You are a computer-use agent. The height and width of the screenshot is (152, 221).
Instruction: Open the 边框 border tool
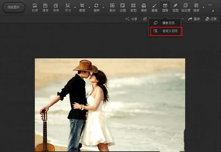(x=123, y=8)
